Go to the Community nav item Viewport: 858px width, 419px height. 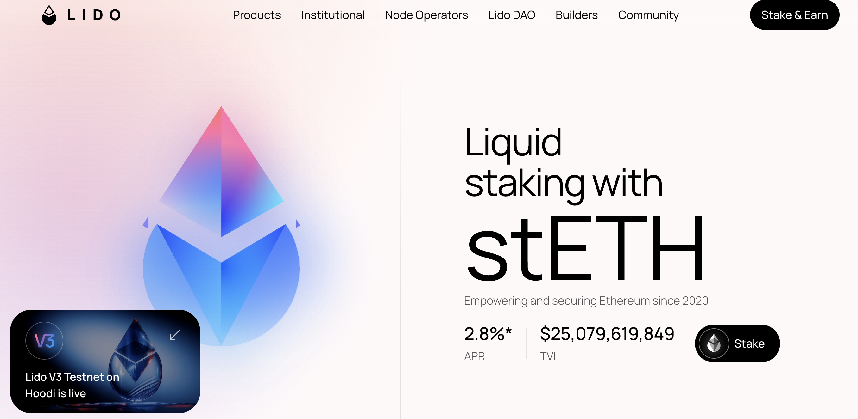(648, 15)
